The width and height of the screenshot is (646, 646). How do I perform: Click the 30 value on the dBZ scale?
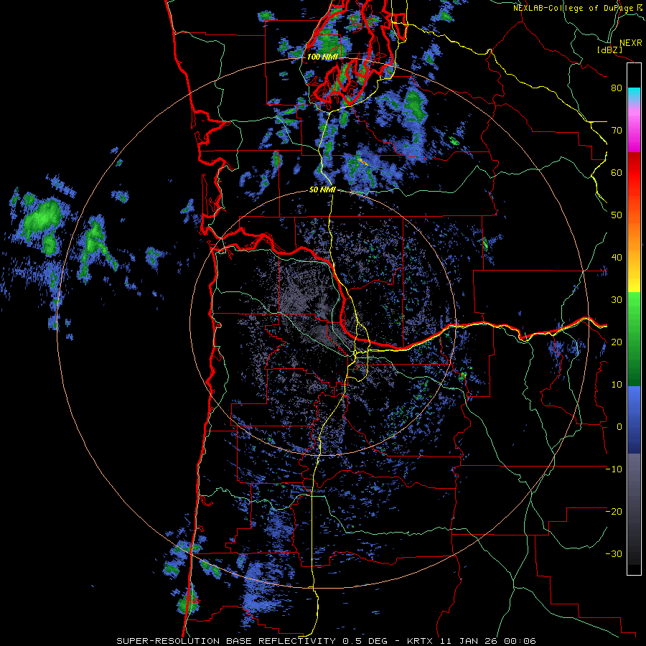617,300
